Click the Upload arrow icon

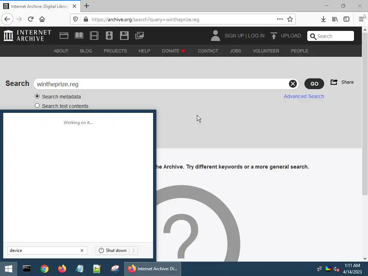(x=273, y=36)
